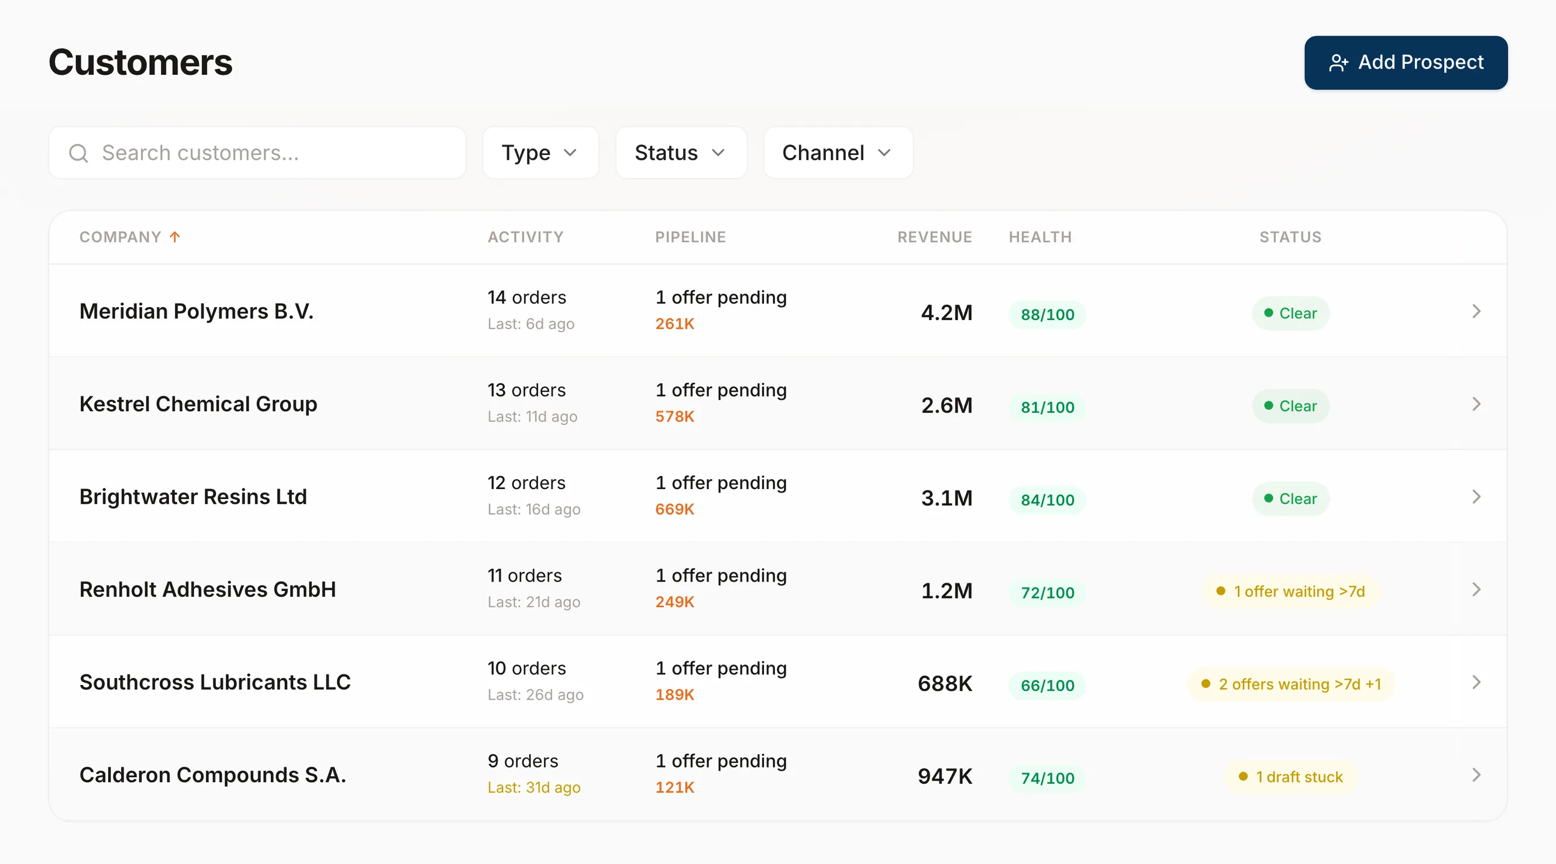Click the 'Last: 31d ago' activity text

[534, 787]
